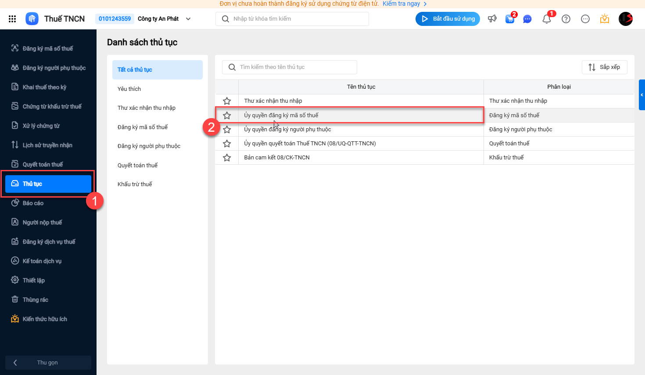Click the announcements megaphone icon
This screenshot has height=375, width=645.
(x=492, y=19)
